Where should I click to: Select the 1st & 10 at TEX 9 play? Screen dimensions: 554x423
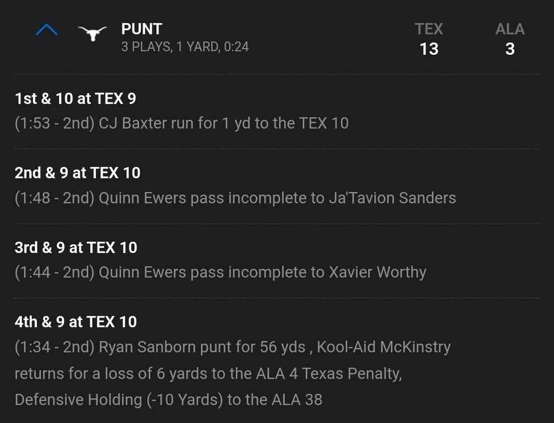coord(76,99)
